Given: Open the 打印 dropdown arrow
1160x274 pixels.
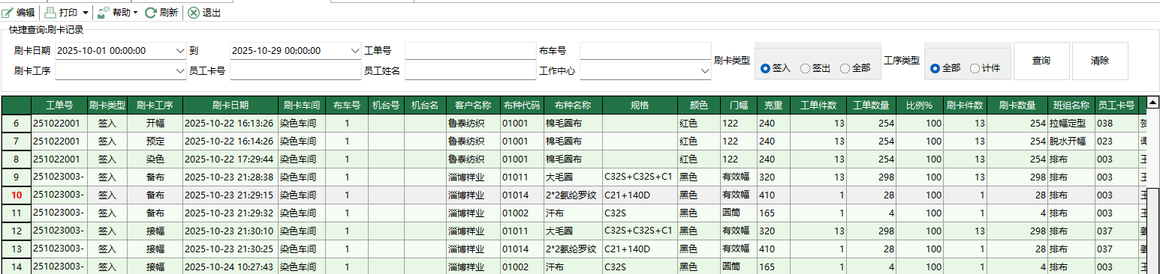Looking at the screenshot, I should pos(85,13).
